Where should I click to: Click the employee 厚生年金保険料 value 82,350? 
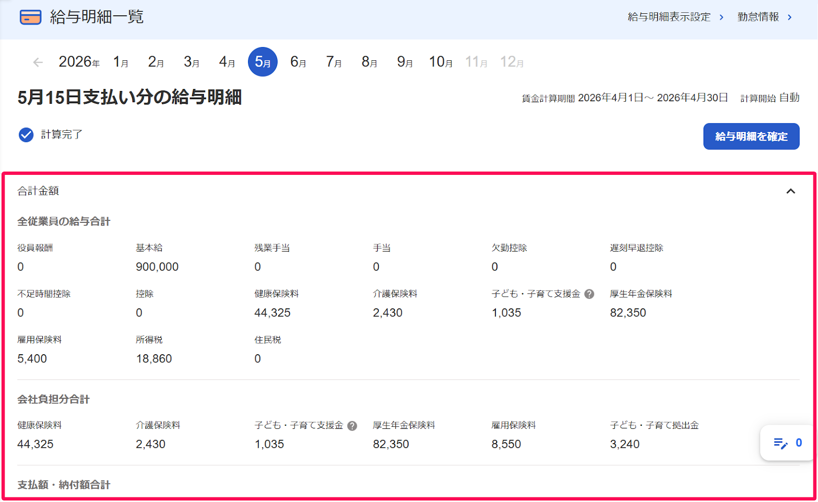point(628,313)
